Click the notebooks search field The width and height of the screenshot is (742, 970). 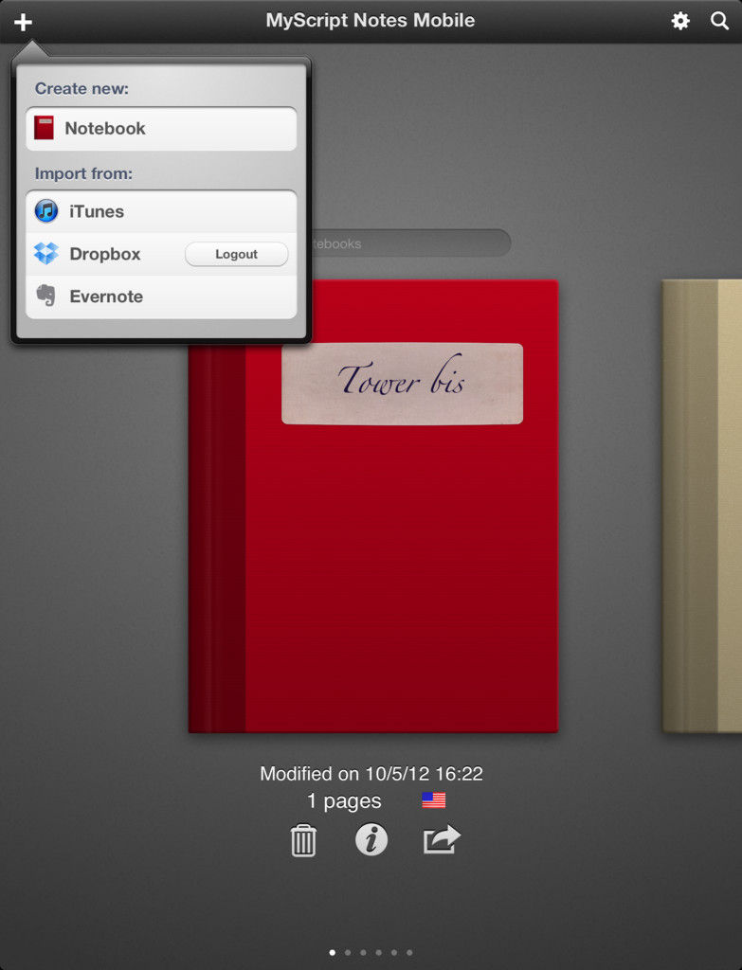(x=409, y=243)
